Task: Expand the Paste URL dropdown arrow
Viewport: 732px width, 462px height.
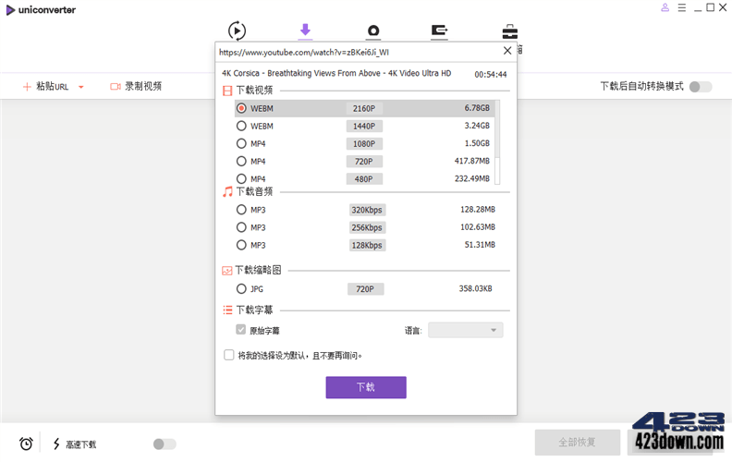Action: [81, 87]
